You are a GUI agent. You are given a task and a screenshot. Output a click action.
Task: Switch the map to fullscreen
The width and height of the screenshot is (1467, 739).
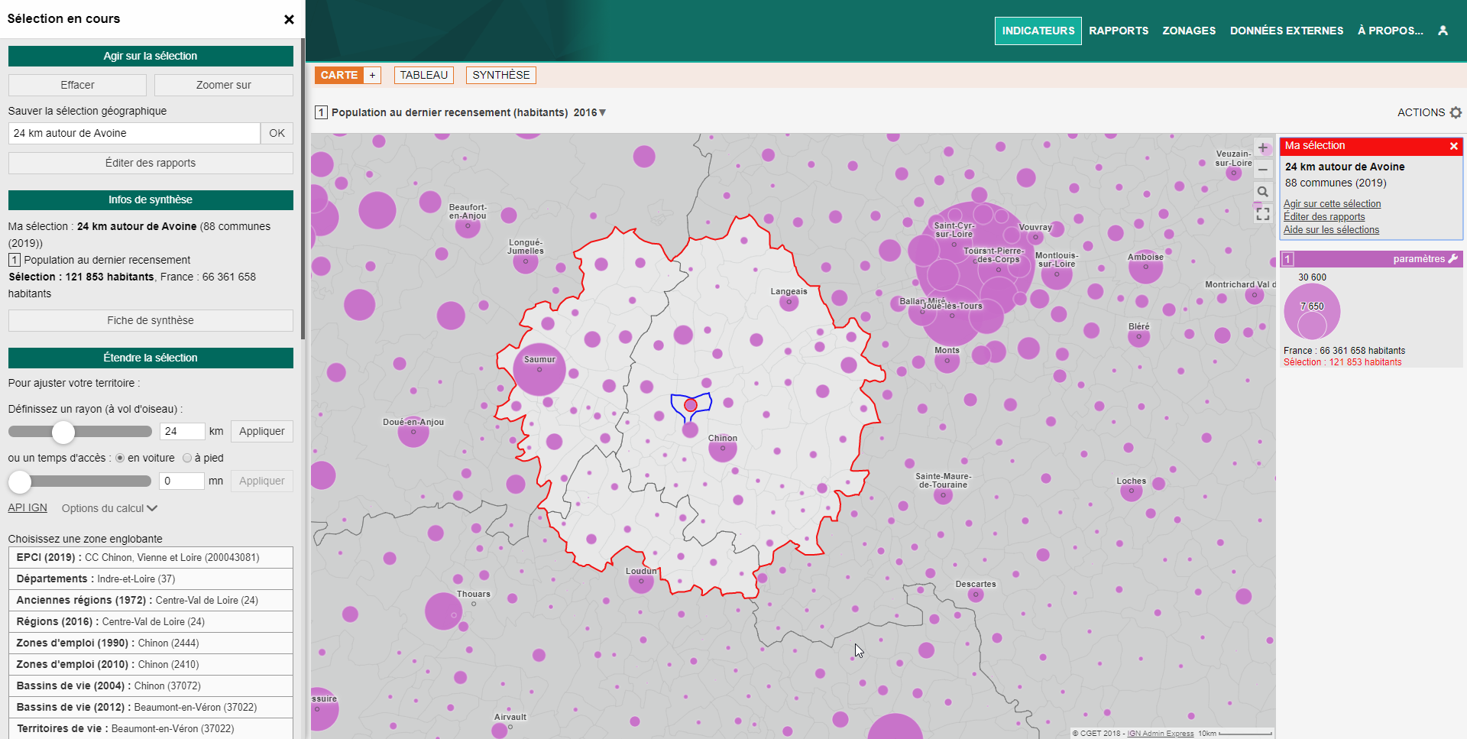[1262, 214]
